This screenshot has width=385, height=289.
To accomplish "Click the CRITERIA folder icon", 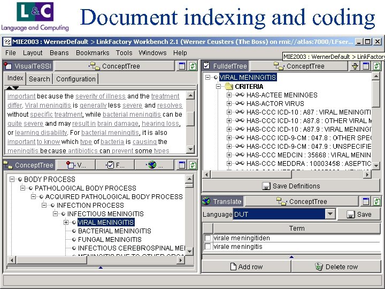I will click(229, 86).
